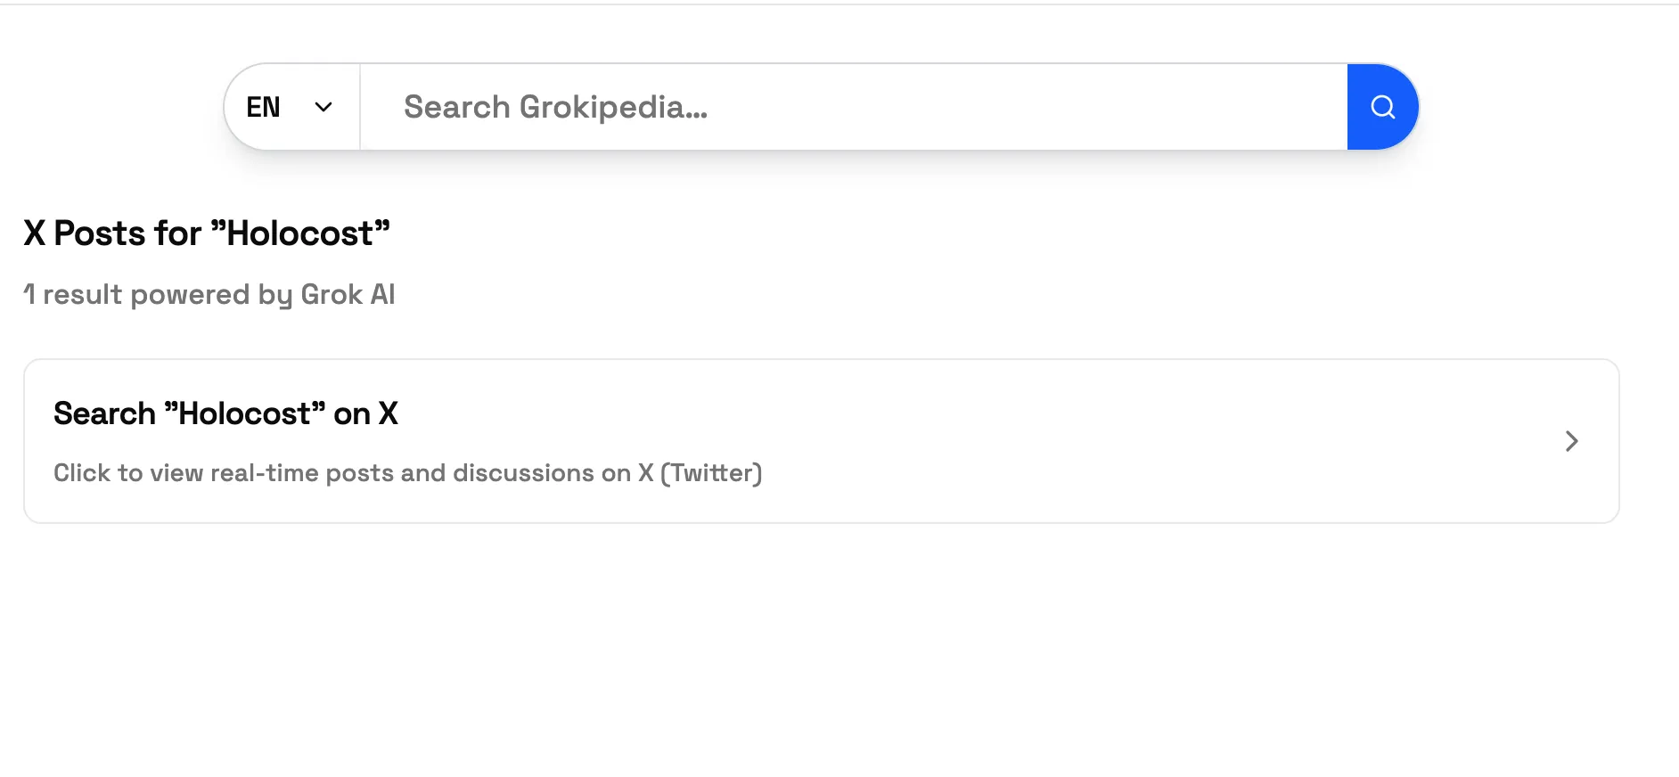Click the magnifier search icon
This screenshot has height=777, width=1679.
tap(1382, 107)
